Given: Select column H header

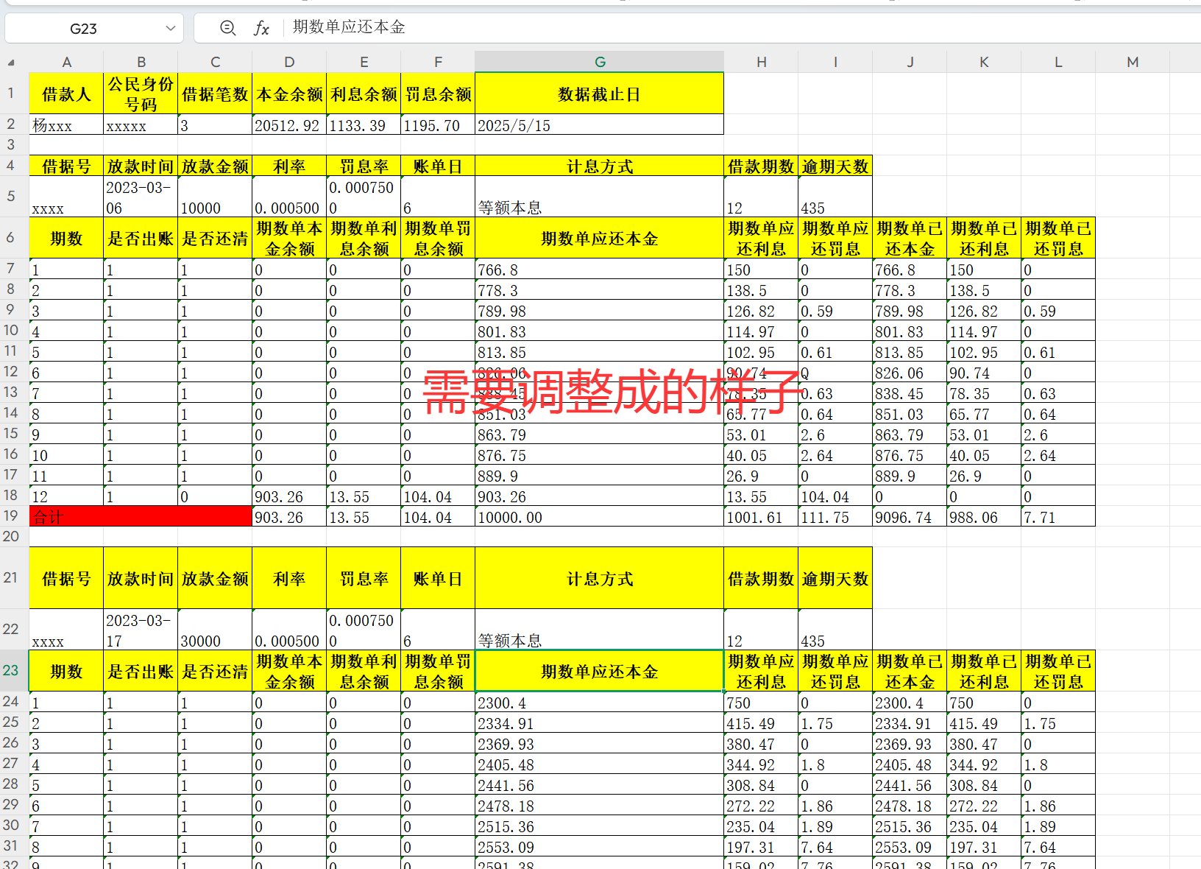Looking at the screenshot, I should [761, 62].
